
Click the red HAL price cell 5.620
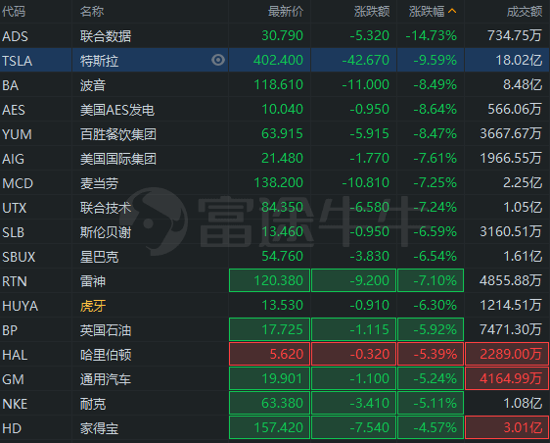[269, 354]
